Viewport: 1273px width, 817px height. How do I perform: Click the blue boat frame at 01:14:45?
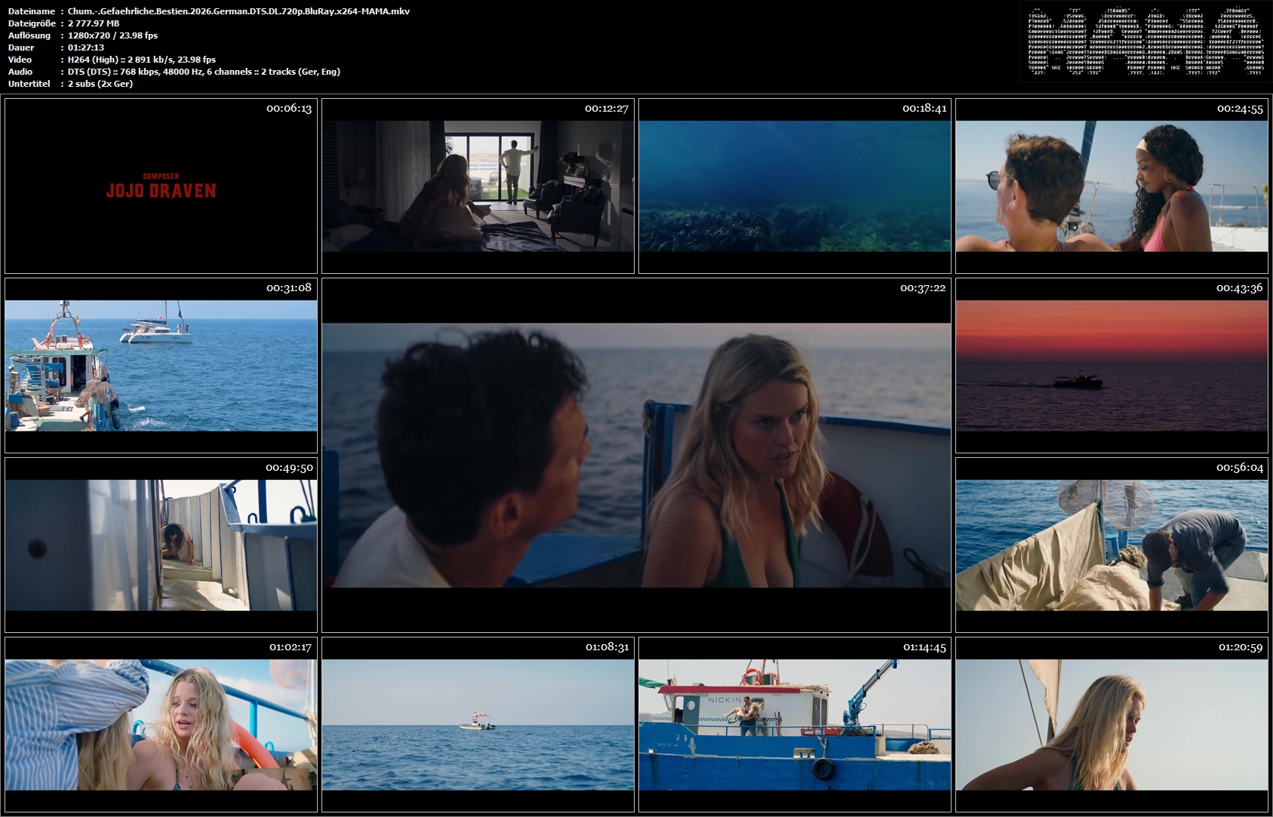795,724
